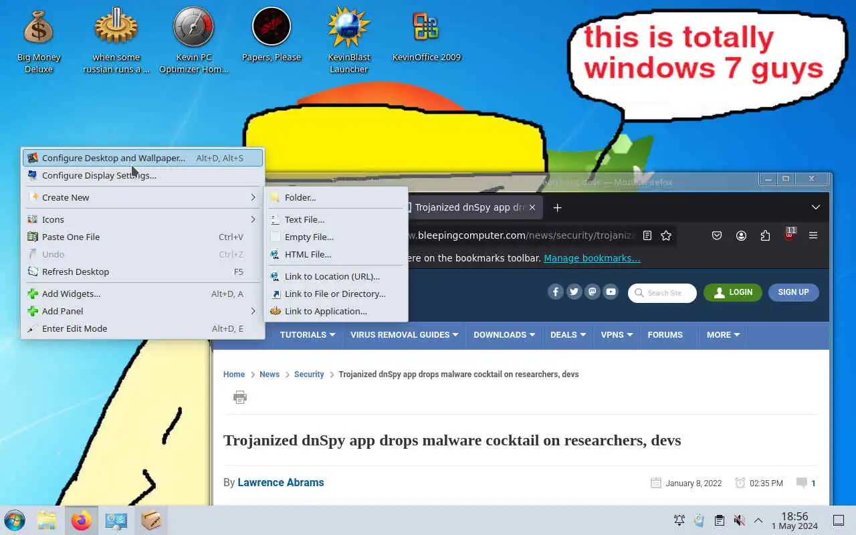Viewport: 856px width, 535px height.
Task: Focus the Search Site input field
Action: pyautogui.click(x=662, y=293)
